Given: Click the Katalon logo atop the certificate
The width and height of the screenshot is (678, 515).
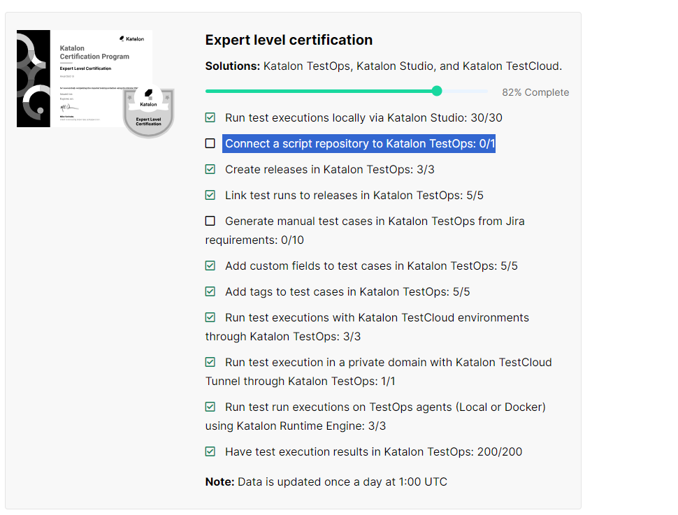Looking at the screenshot, I should (x=131, y=39).
